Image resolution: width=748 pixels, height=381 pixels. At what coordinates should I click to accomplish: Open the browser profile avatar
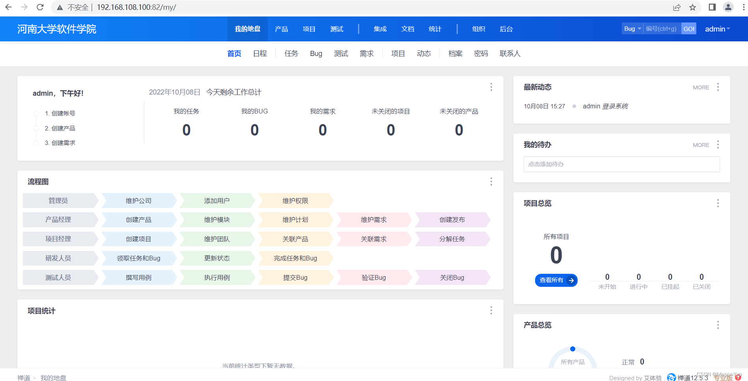[x=728, y=7]
